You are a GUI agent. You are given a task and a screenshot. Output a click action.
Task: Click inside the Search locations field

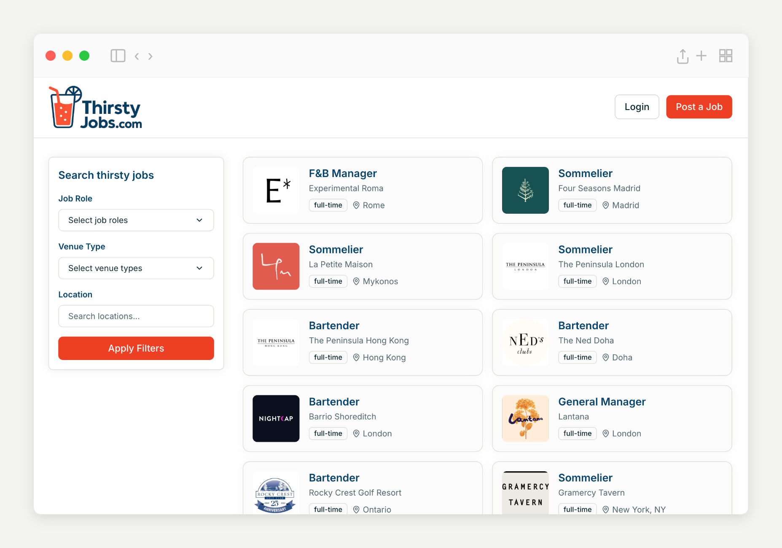pos(136,316)
